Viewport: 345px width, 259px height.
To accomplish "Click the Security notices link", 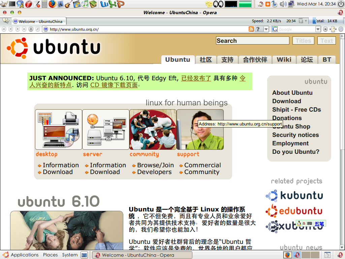I will tap(295, 135).
